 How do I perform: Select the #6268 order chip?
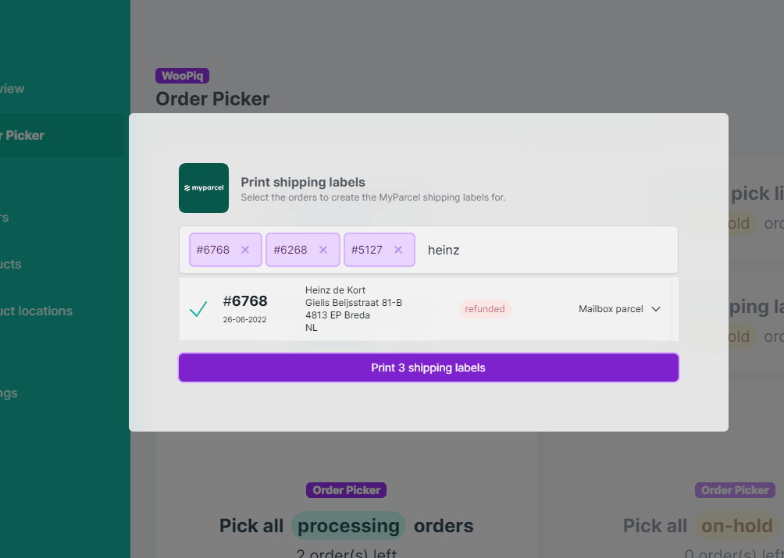pos(303,250)
